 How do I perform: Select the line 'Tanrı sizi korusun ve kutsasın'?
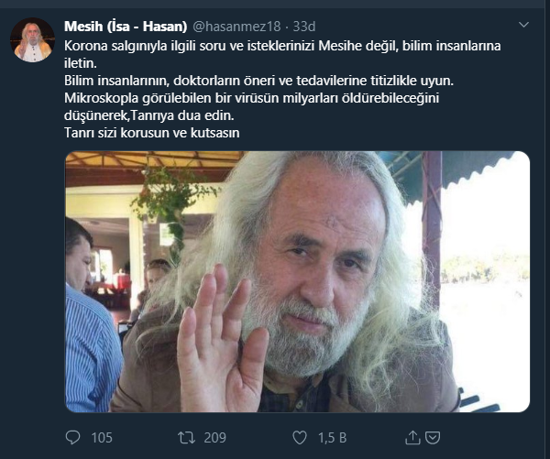tap(152, 133)
